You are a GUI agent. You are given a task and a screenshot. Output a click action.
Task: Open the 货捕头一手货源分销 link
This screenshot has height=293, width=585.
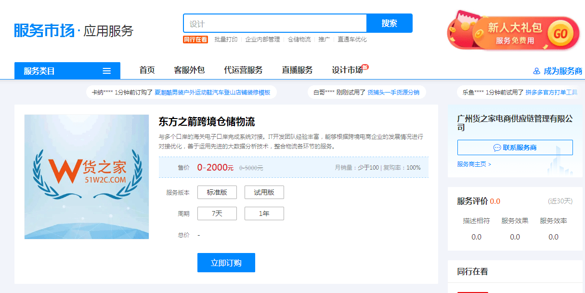tap(393, 92)
